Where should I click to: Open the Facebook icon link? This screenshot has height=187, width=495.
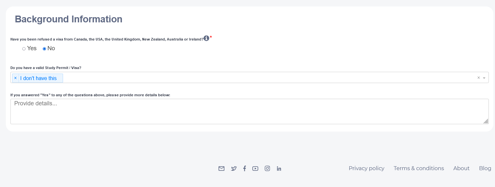point(245,169)
